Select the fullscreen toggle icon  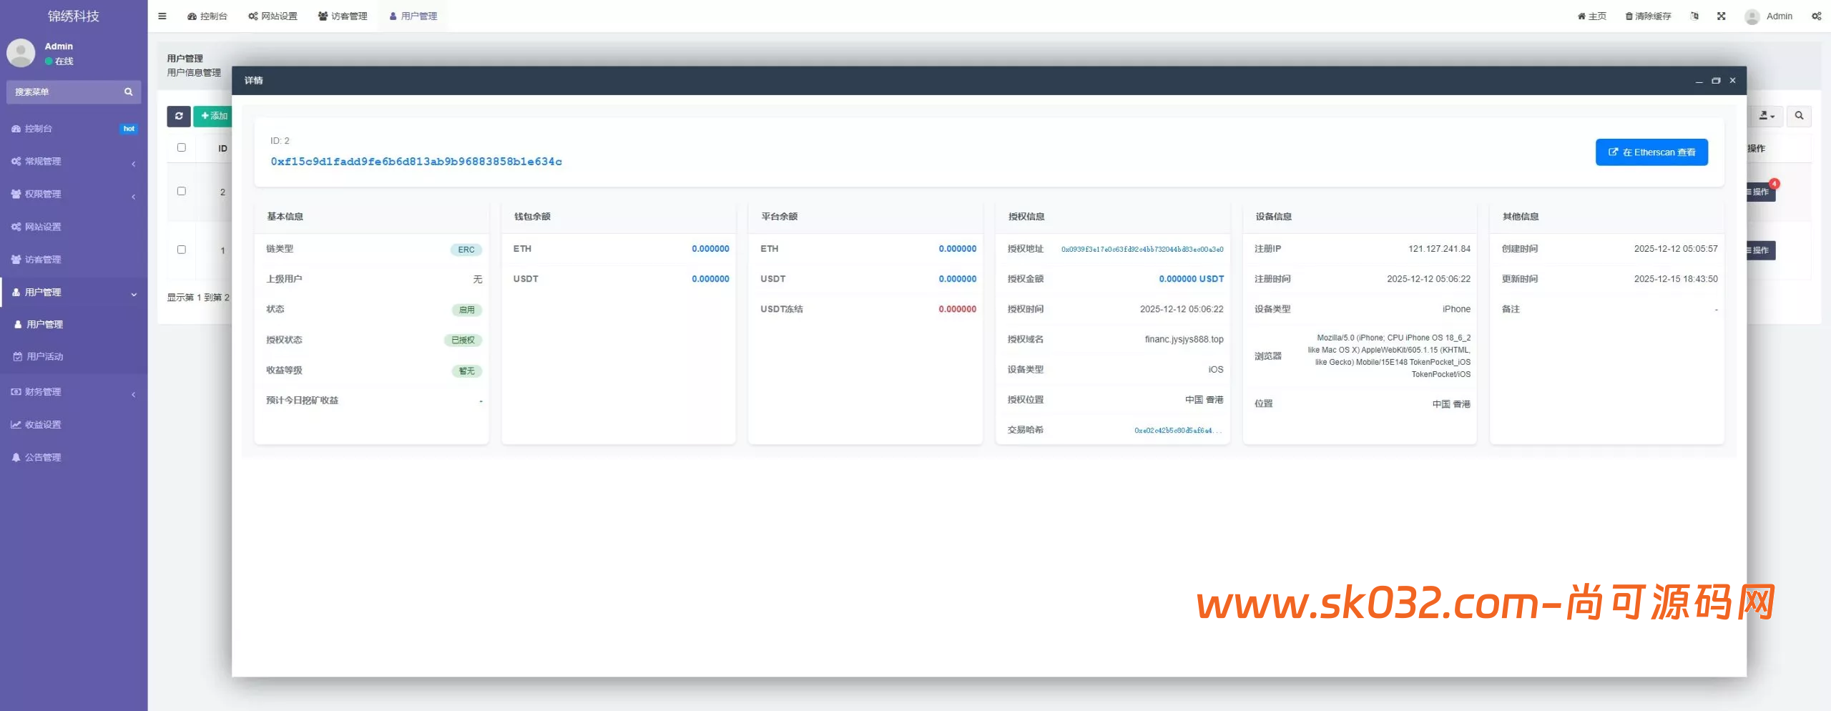(x=1722, y=15)
